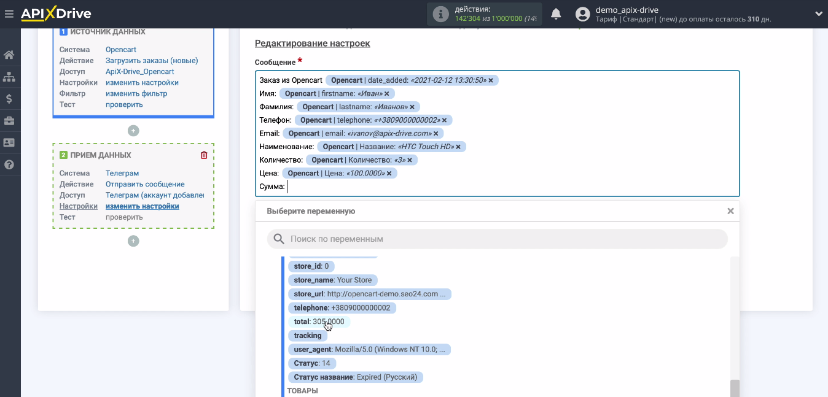Open the help question mark icon

[9, 164]
